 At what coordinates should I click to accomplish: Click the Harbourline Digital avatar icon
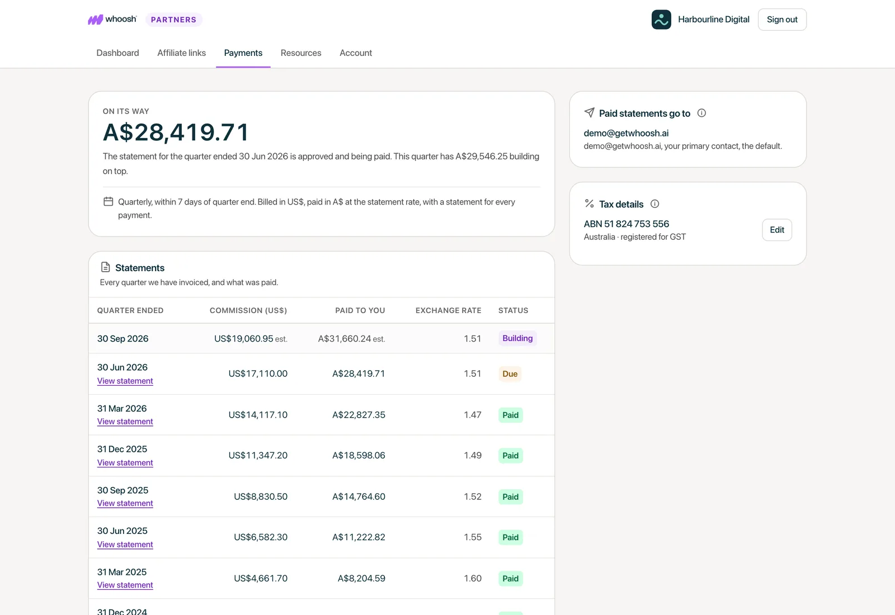[x=661, y=20]
